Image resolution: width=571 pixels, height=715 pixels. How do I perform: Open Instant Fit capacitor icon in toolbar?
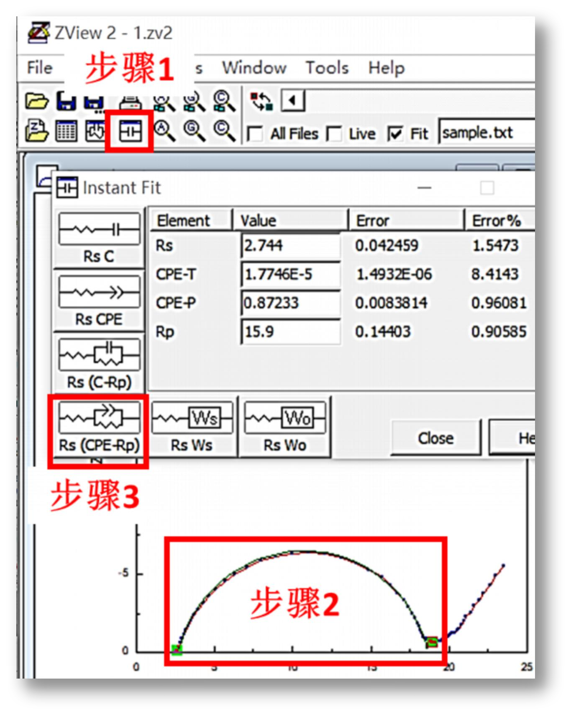coord(131,131)
